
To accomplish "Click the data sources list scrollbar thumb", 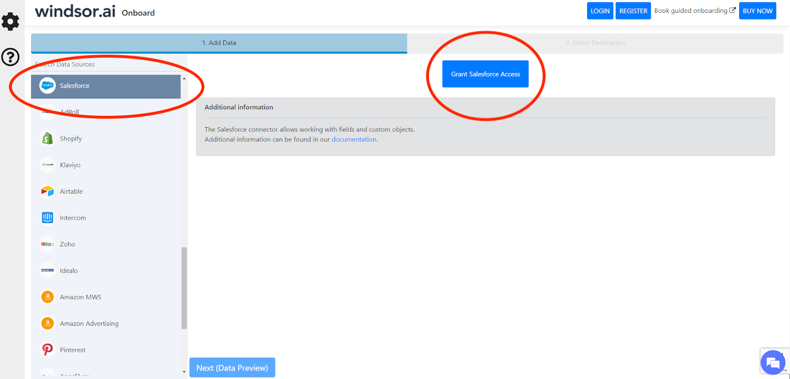I will [184, 288].
